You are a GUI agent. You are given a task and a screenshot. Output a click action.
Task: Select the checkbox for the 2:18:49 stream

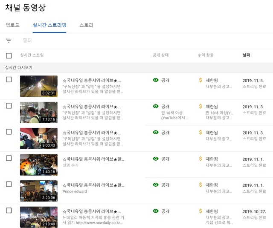tap(9, 211)
